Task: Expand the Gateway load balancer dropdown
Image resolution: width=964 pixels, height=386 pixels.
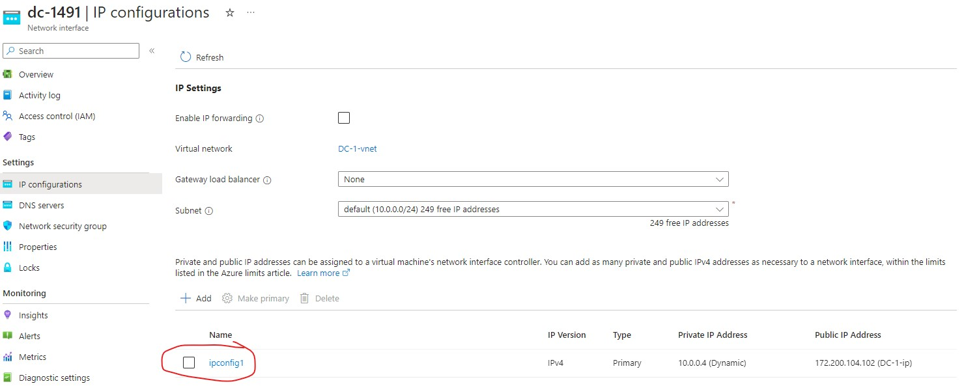Action: click(x=533, y=179)
